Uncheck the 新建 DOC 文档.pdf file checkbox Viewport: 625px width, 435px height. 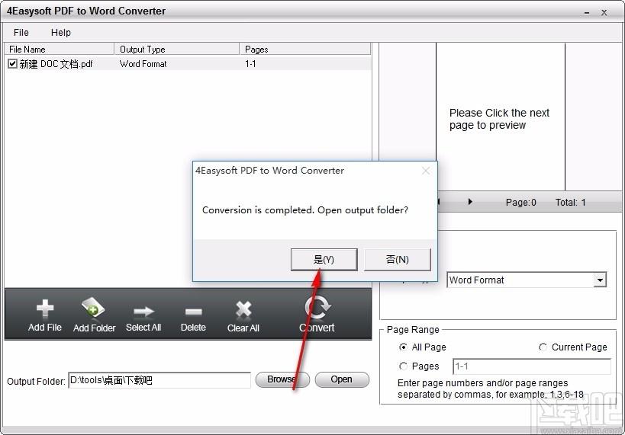tap(13, 64)
